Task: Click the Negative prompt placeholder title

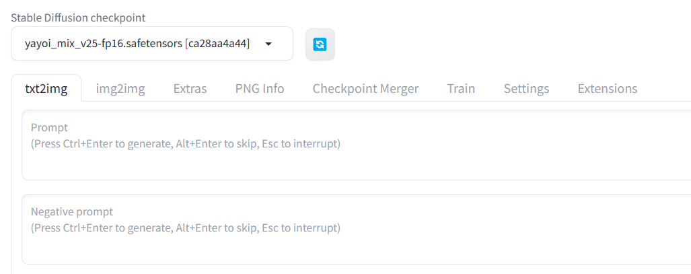Action: click(x=72, y=211)
